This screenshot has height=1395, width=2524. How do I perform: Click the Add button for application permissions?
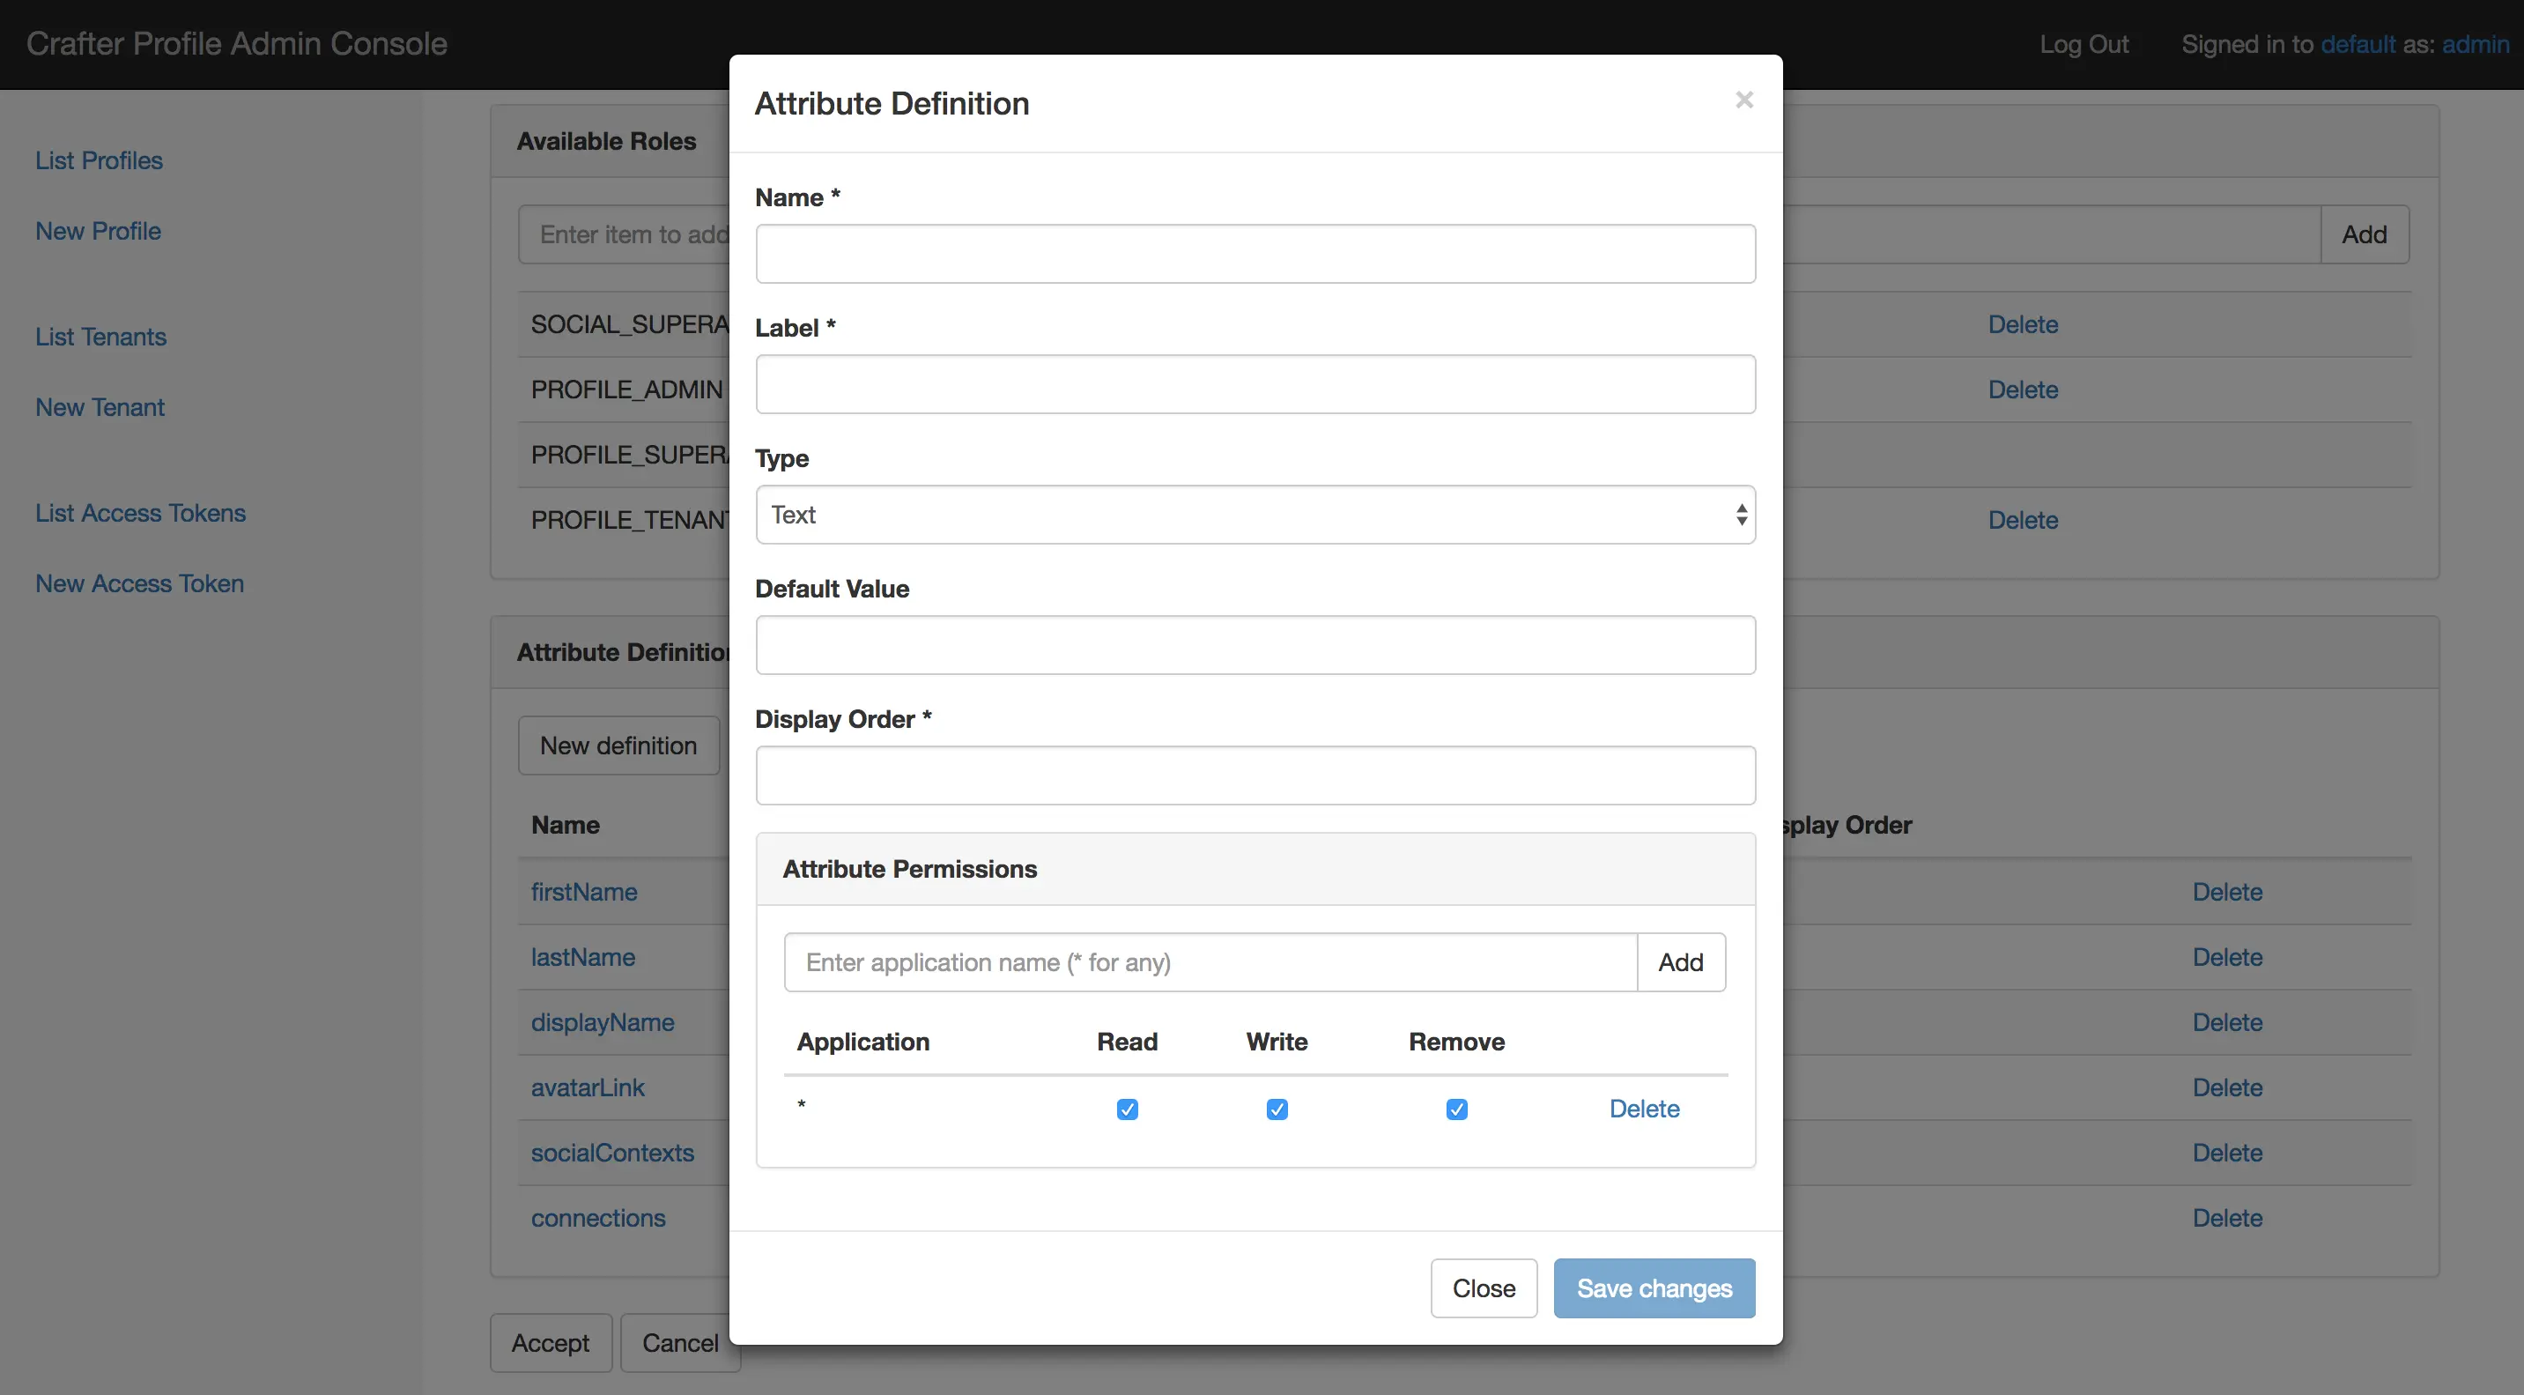tap(1681, 961)
